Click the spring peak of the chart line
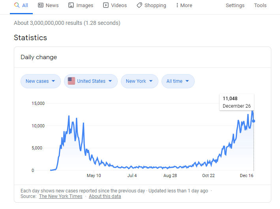 pos(69,116)
